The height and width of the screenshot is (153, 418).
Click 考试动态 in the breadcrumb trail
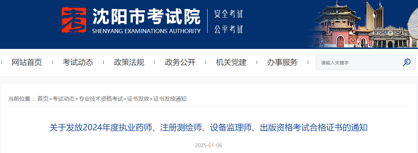click(x=64, y=99)
